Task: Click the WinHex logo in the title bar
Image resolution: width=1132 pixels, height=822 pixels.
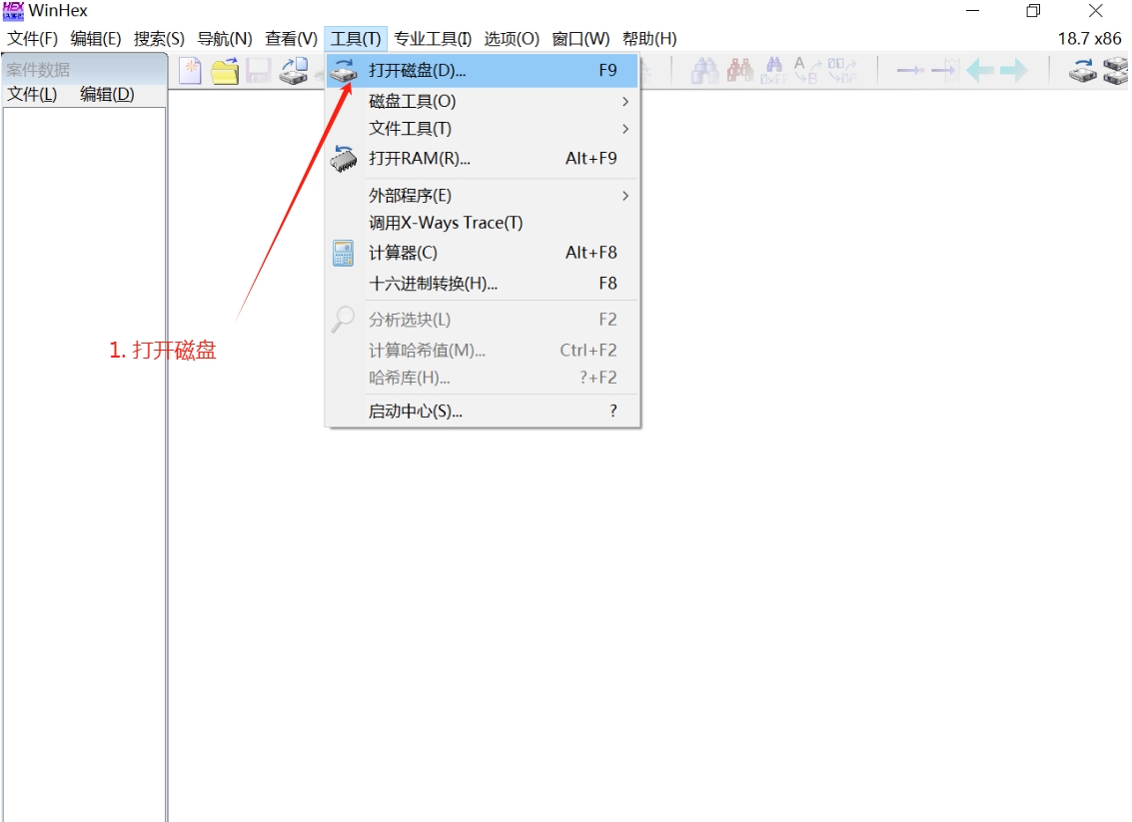Action: point(13,11)
